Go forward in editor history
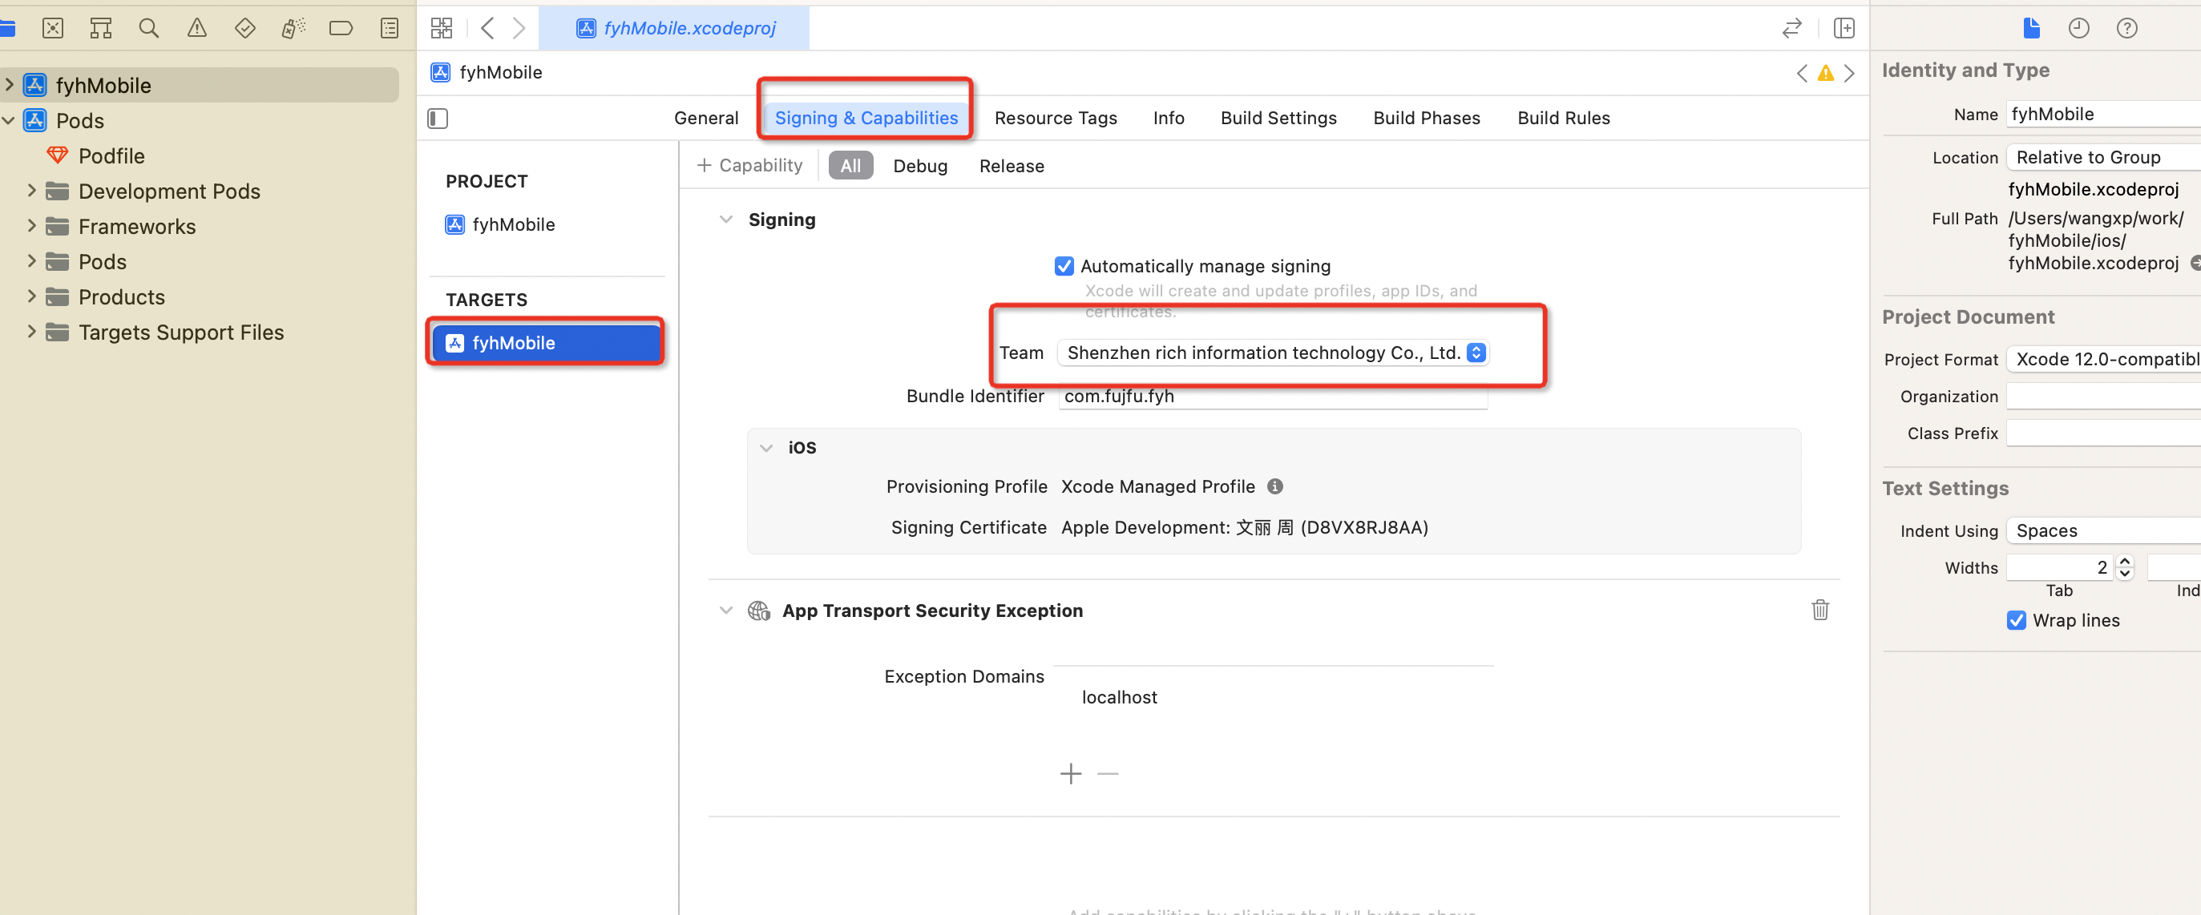The image size is (2201, 915). (x=519, y=28)
